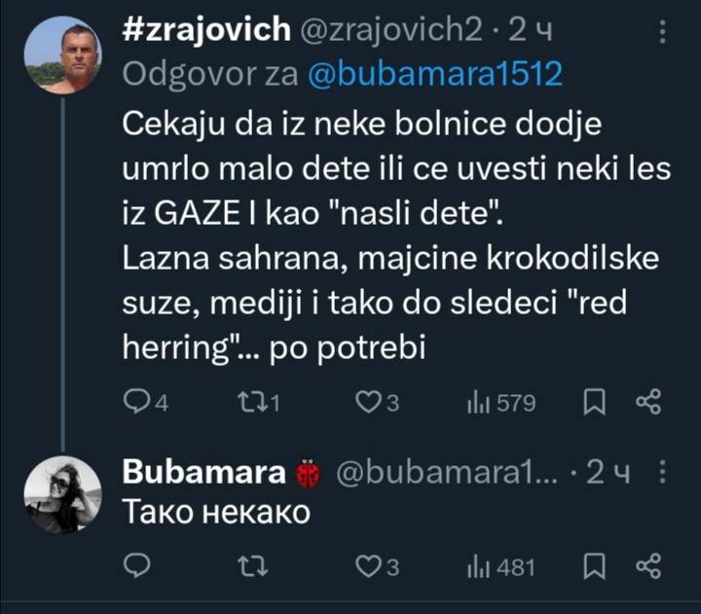View analytics showing 579 views

click(x=500, y=403)
